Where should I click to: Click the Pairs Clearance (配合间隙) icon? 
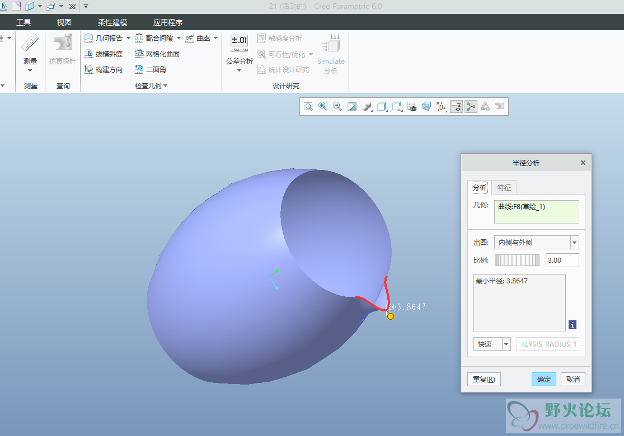point(139,38)
